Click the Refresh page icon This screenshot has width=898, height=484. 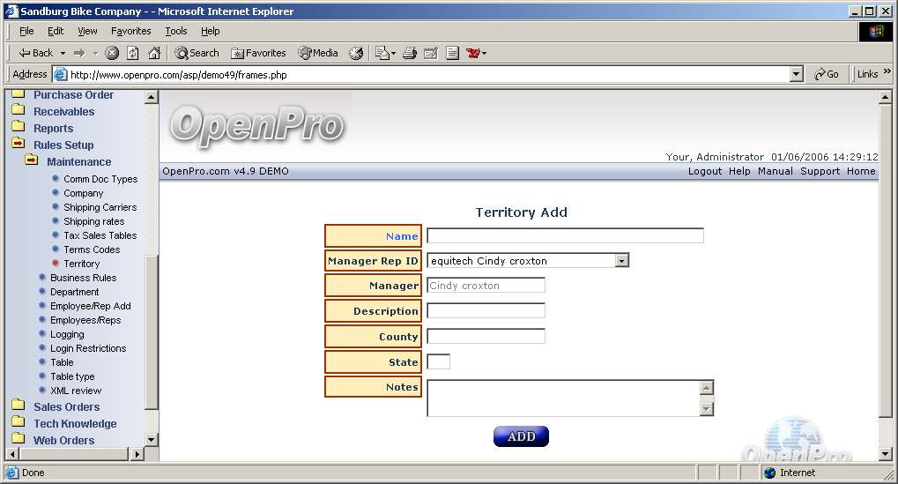coord(132,53)
